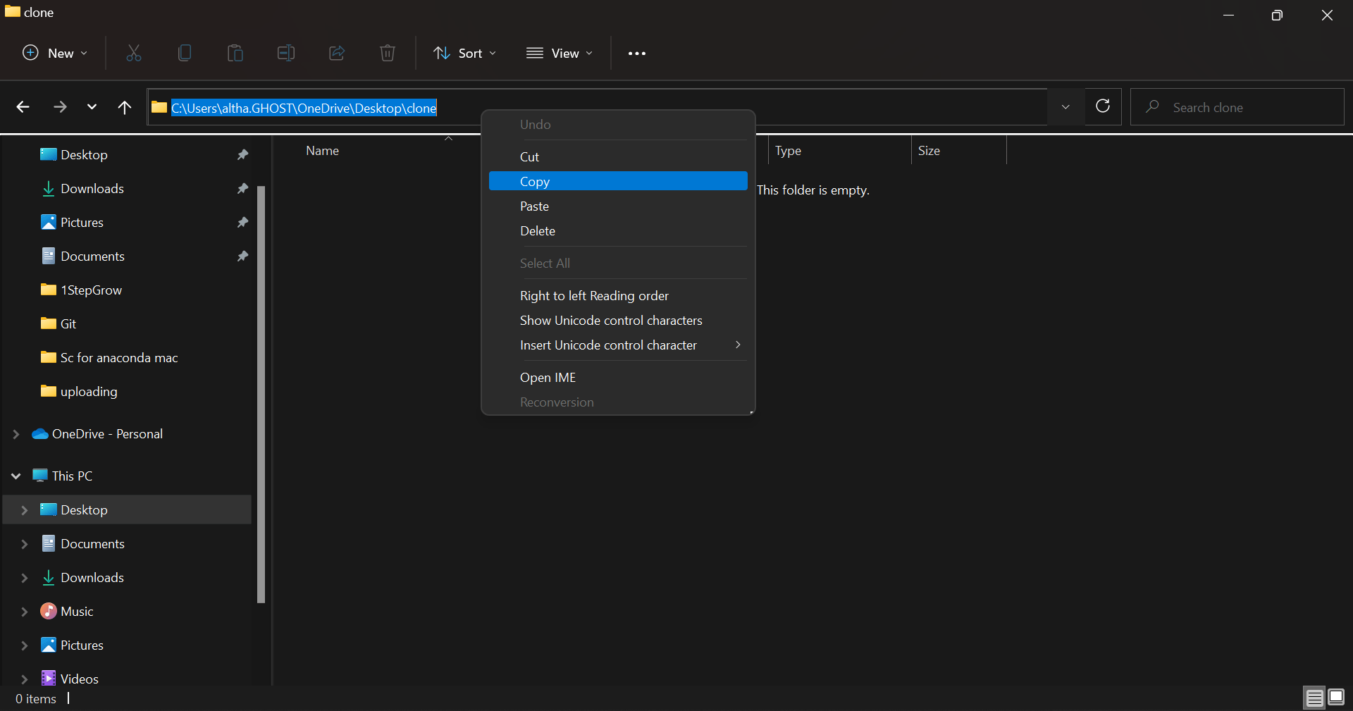Click the address bar path field
Viewport: 1353px width, 711px height.
pyautogui.click(x=596, y=107)
